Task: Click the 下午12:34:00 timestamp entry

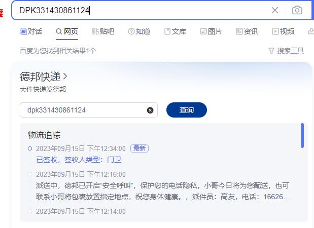Action: 81,148
